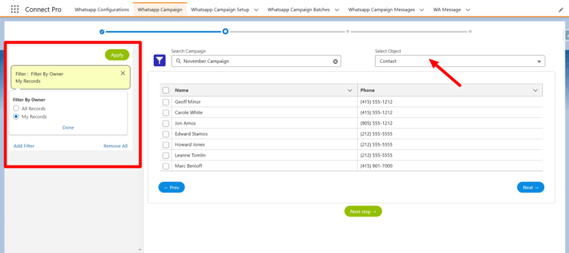The width and height of the screenshot is (569, 253).
Task: Click the Edward Stamos name cell
Action: coord(265,134)
